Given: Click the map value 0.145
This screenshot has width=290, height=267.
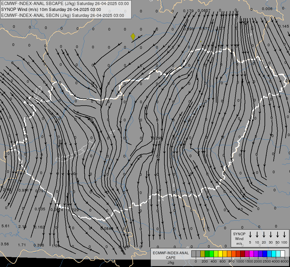Looking at the screenshot, I should (x=284, y=26).
